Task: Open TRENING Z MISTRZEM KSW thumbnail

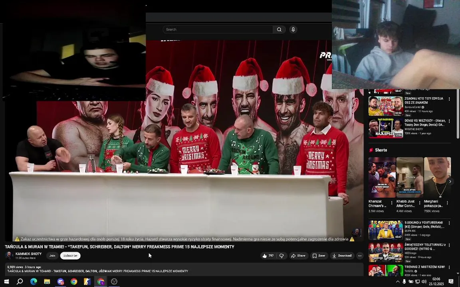Action: click(x=386, y=271)
